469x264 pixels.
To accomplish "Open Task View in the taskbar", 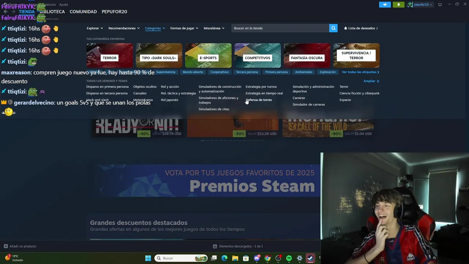I will pos(214,258).
